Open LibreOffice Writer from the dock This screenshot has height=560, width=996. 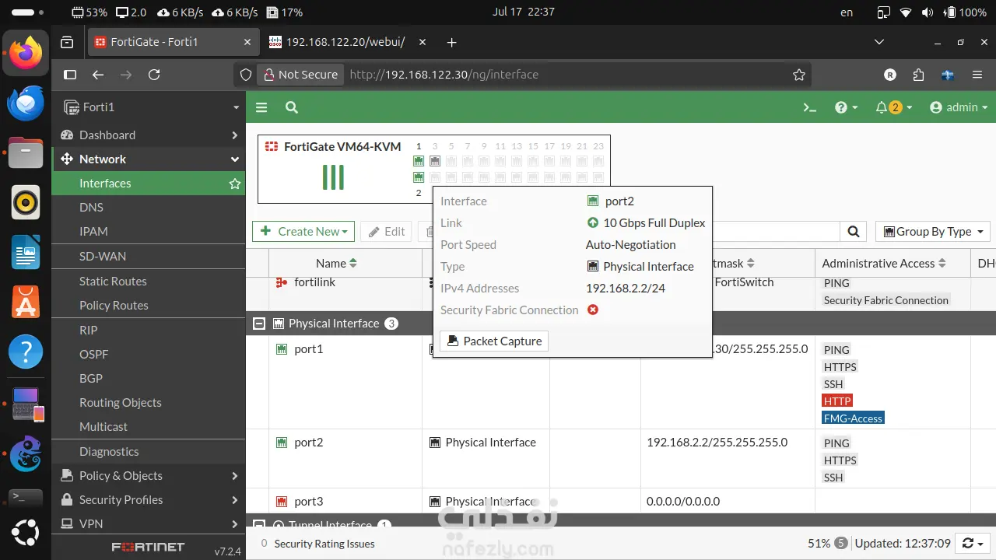pyautogui.click(x=26, y=252)
